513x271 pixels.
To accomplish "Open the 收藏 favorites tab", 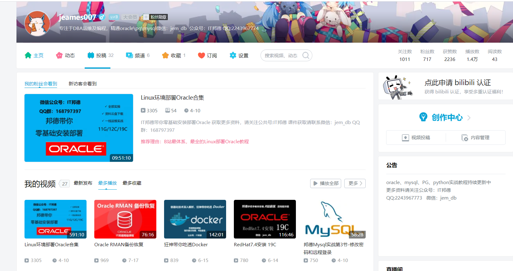I will click(x=174, y=55).
